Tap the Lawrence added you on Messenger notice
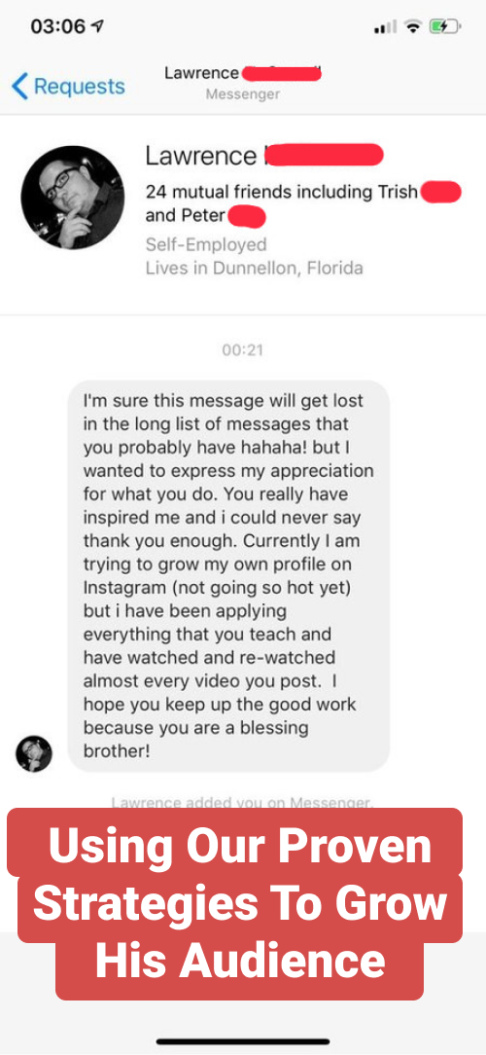 coord(242,802)
